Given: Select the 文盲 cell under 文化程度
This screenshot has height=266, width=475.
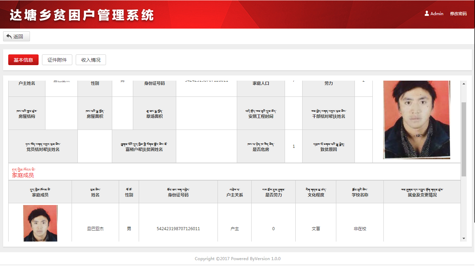Looking at the screenshot, I should [x=316, y=228].
